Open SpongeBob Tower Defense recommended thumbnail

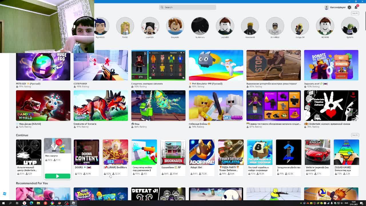[x=101, y=194]
